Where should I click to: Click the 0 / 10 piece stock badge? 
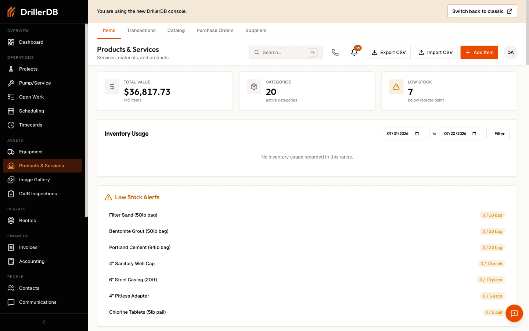coord(491,280)
